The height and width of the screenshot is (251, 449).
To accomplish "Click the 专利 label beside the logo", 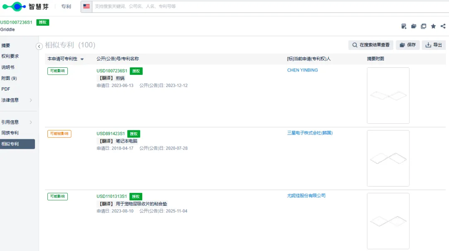I will tap(66, 6).
